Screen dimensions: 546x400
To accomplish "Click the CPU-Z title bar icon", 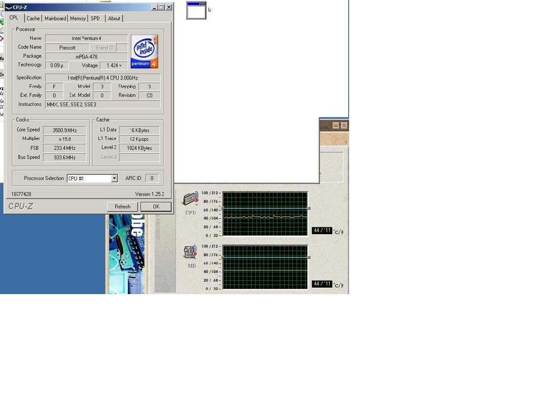I will coord(9,7).
